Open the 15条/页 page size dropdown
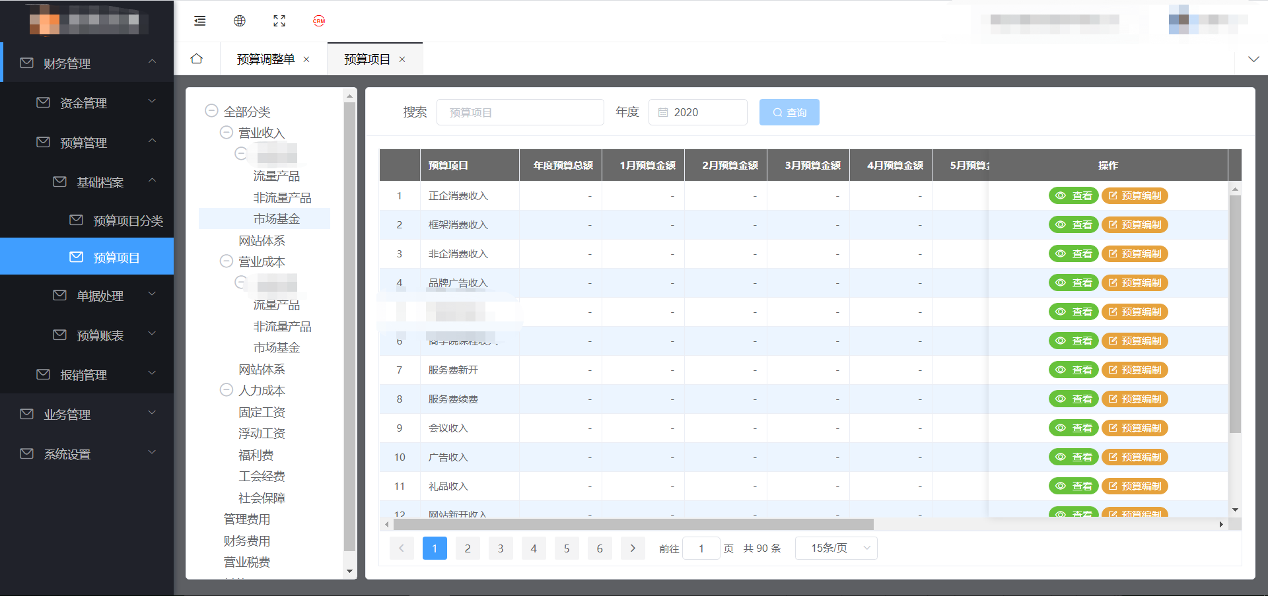Viewport: 1268px width, 596px height. 836,548
